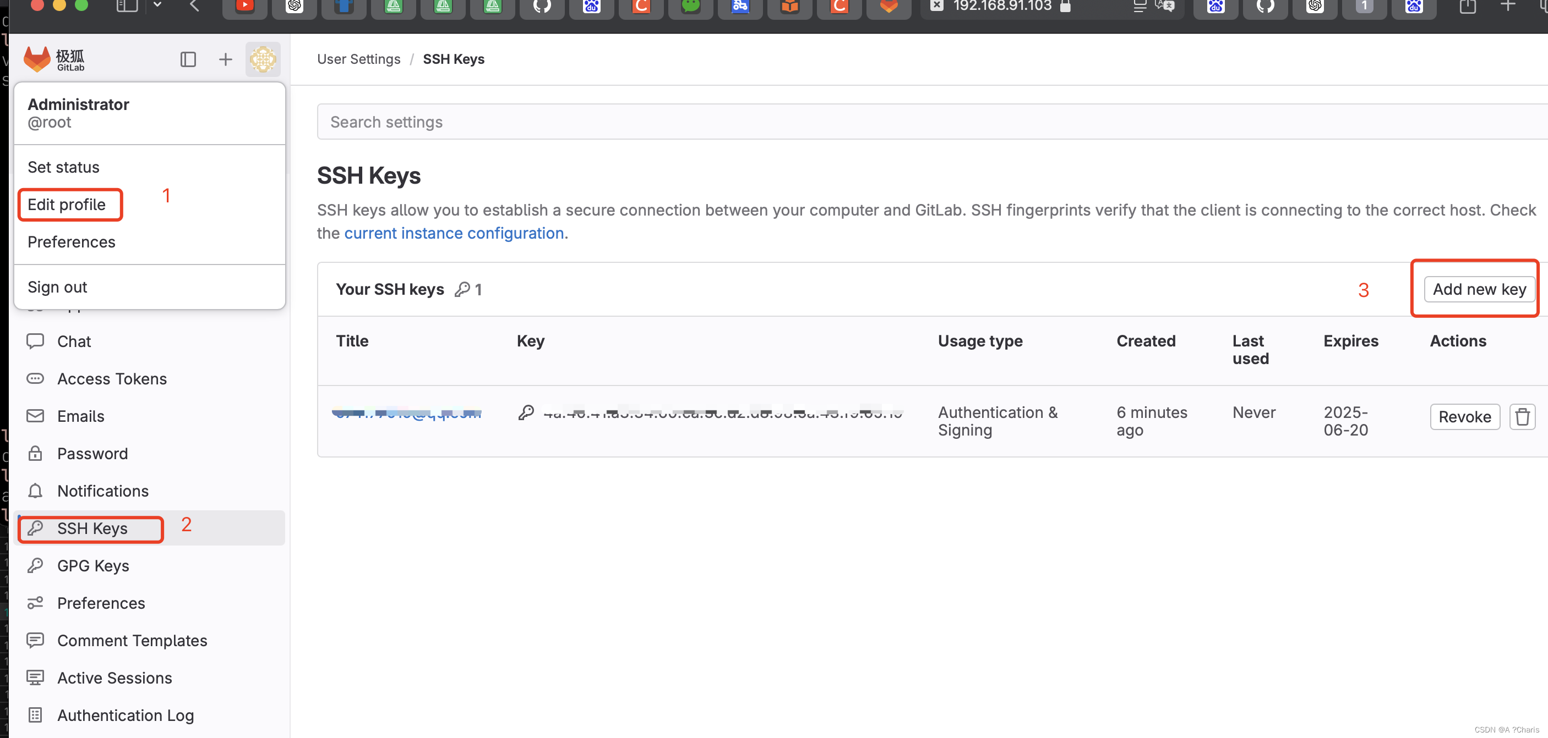
Task: Open the Authentication Log section
Action: pyautogui.click(x=125, y=714)
